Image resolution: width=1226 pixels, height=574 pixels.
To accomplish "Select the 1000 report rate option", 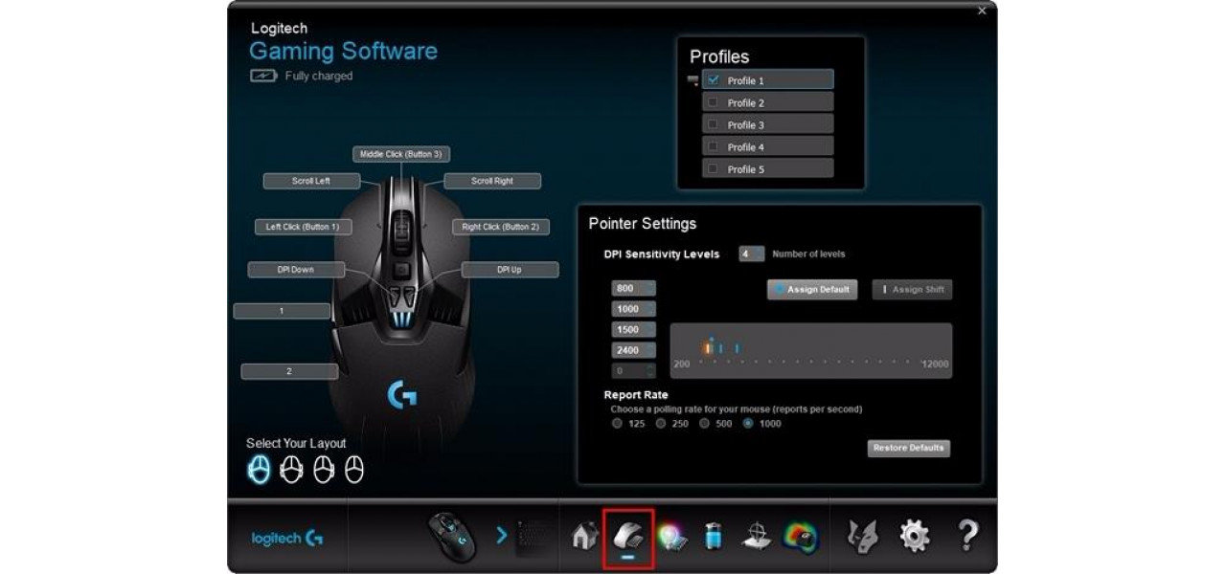I will pyautogui.click(x=748, y=424).
